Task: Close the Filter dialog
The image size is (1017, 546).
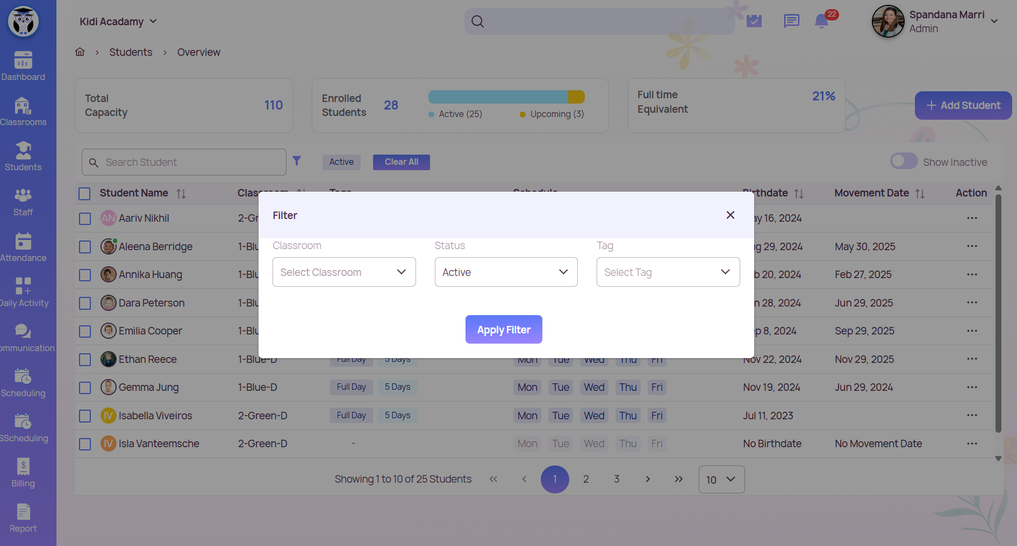Action: pos(730,215)
